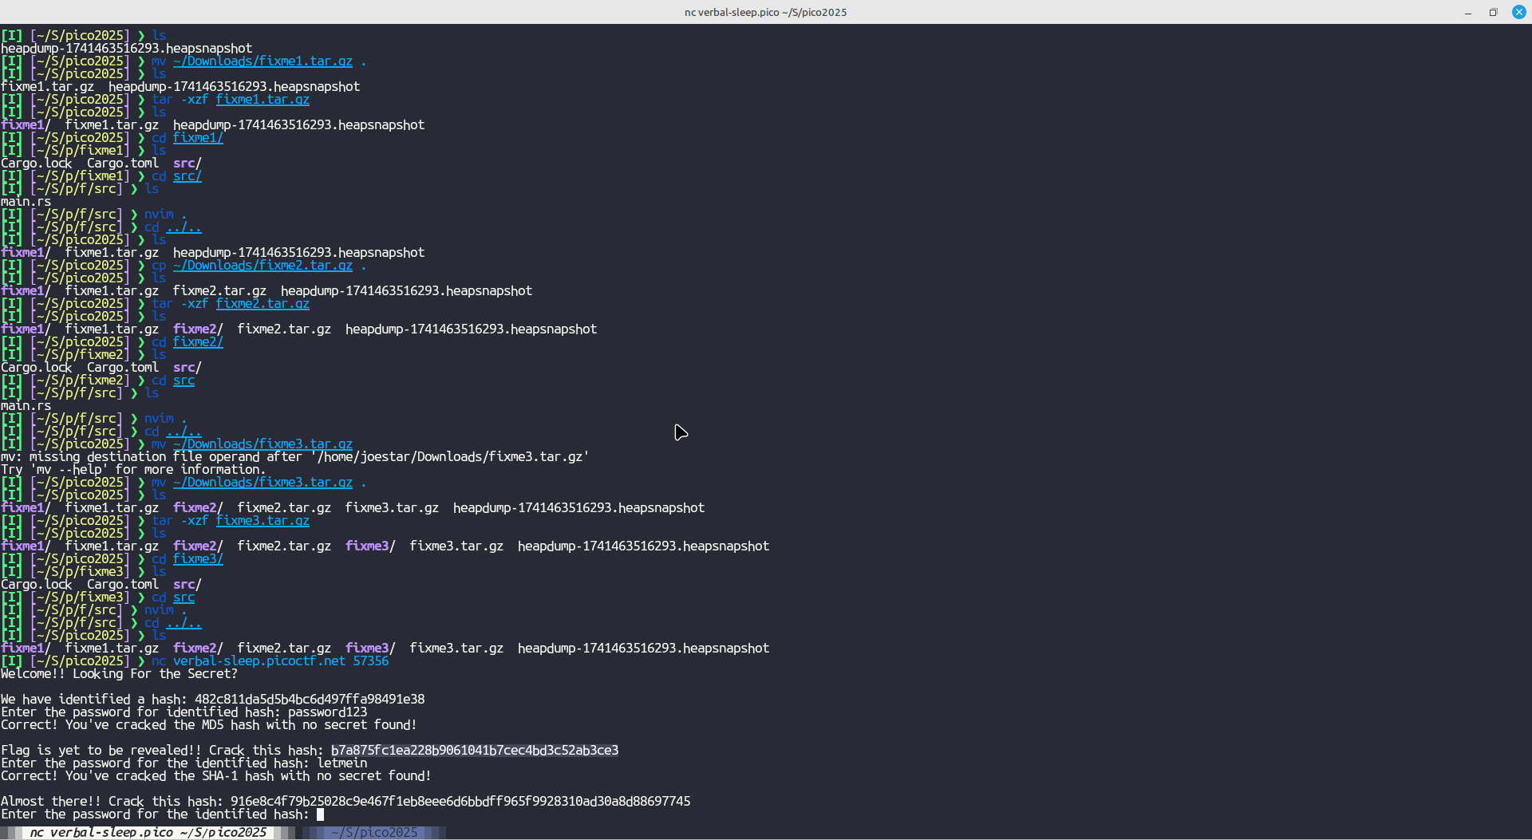Click the long hash starting with 916e8c4f
The image size is (1532, 840).
point(460,802)
